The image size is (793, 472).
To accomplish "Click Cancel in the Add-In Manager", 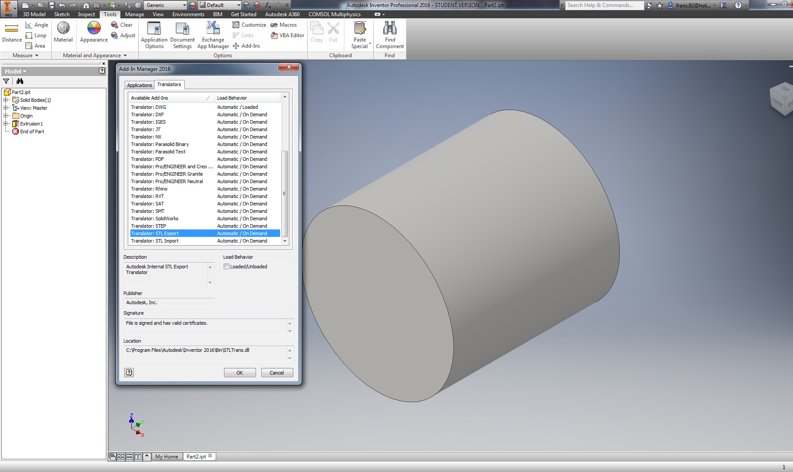I will (x=277, y=373).
